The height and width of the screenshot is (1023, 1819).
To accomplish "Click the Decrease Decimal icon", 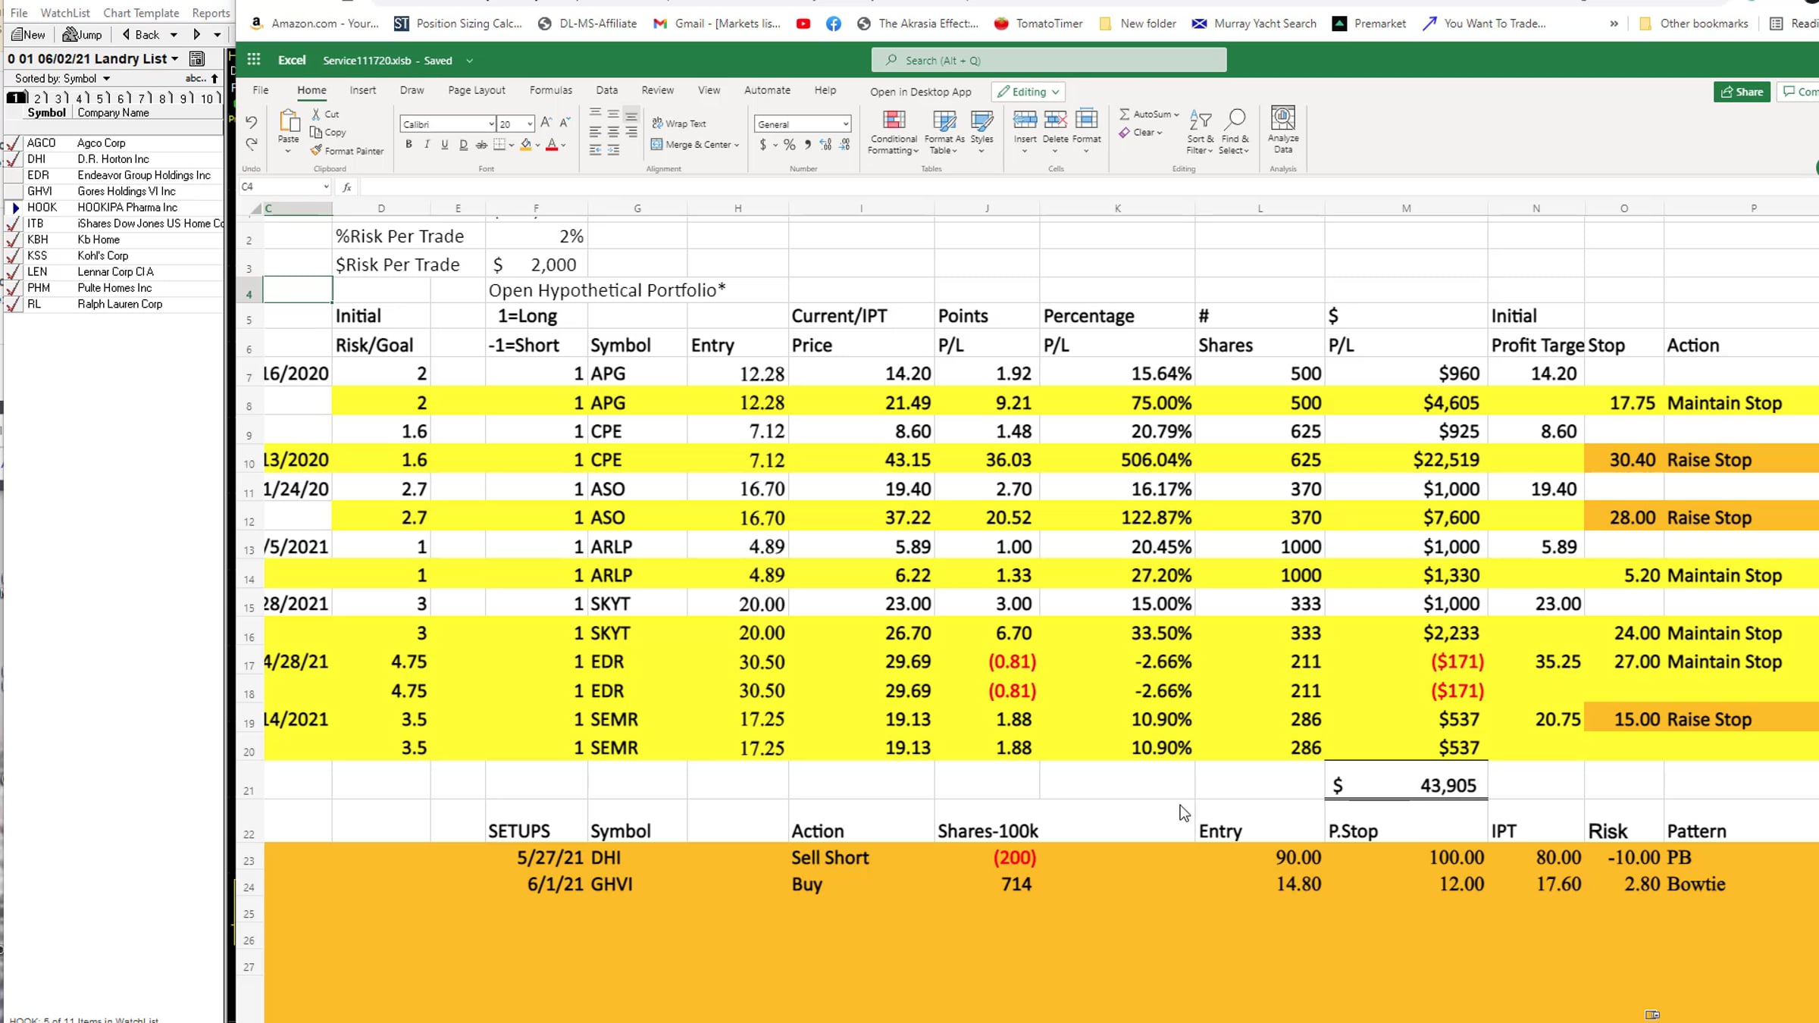I will coord(844,144).
